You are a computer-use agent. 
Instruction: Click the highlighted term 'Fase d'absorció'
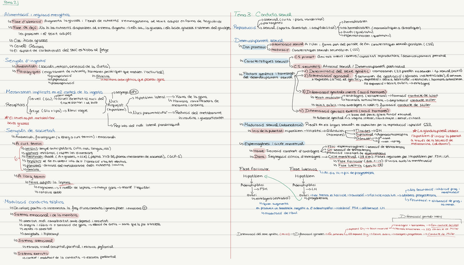pos(27,21)
